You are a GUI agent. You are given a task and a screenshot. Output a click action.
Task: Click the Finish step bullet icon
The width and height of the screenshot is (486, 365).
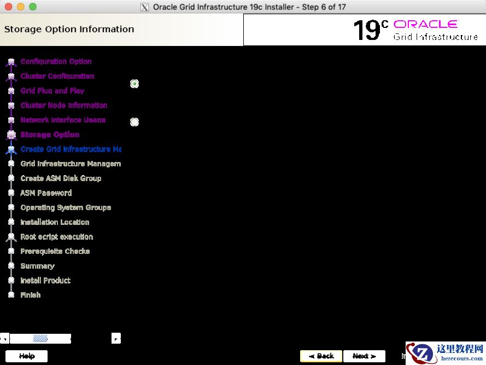(11, 295)
